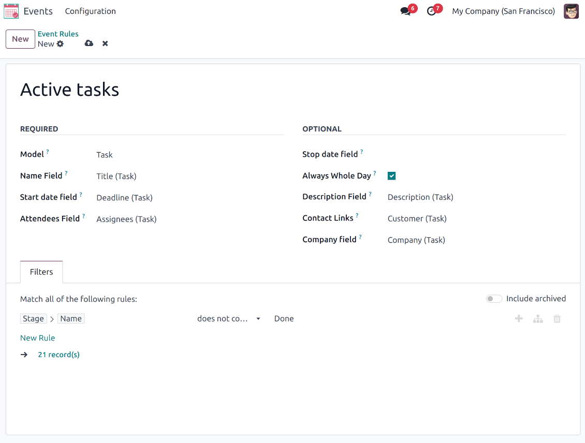Open the conversations messages icon
585x443 pixels.
tap(405, 11)
